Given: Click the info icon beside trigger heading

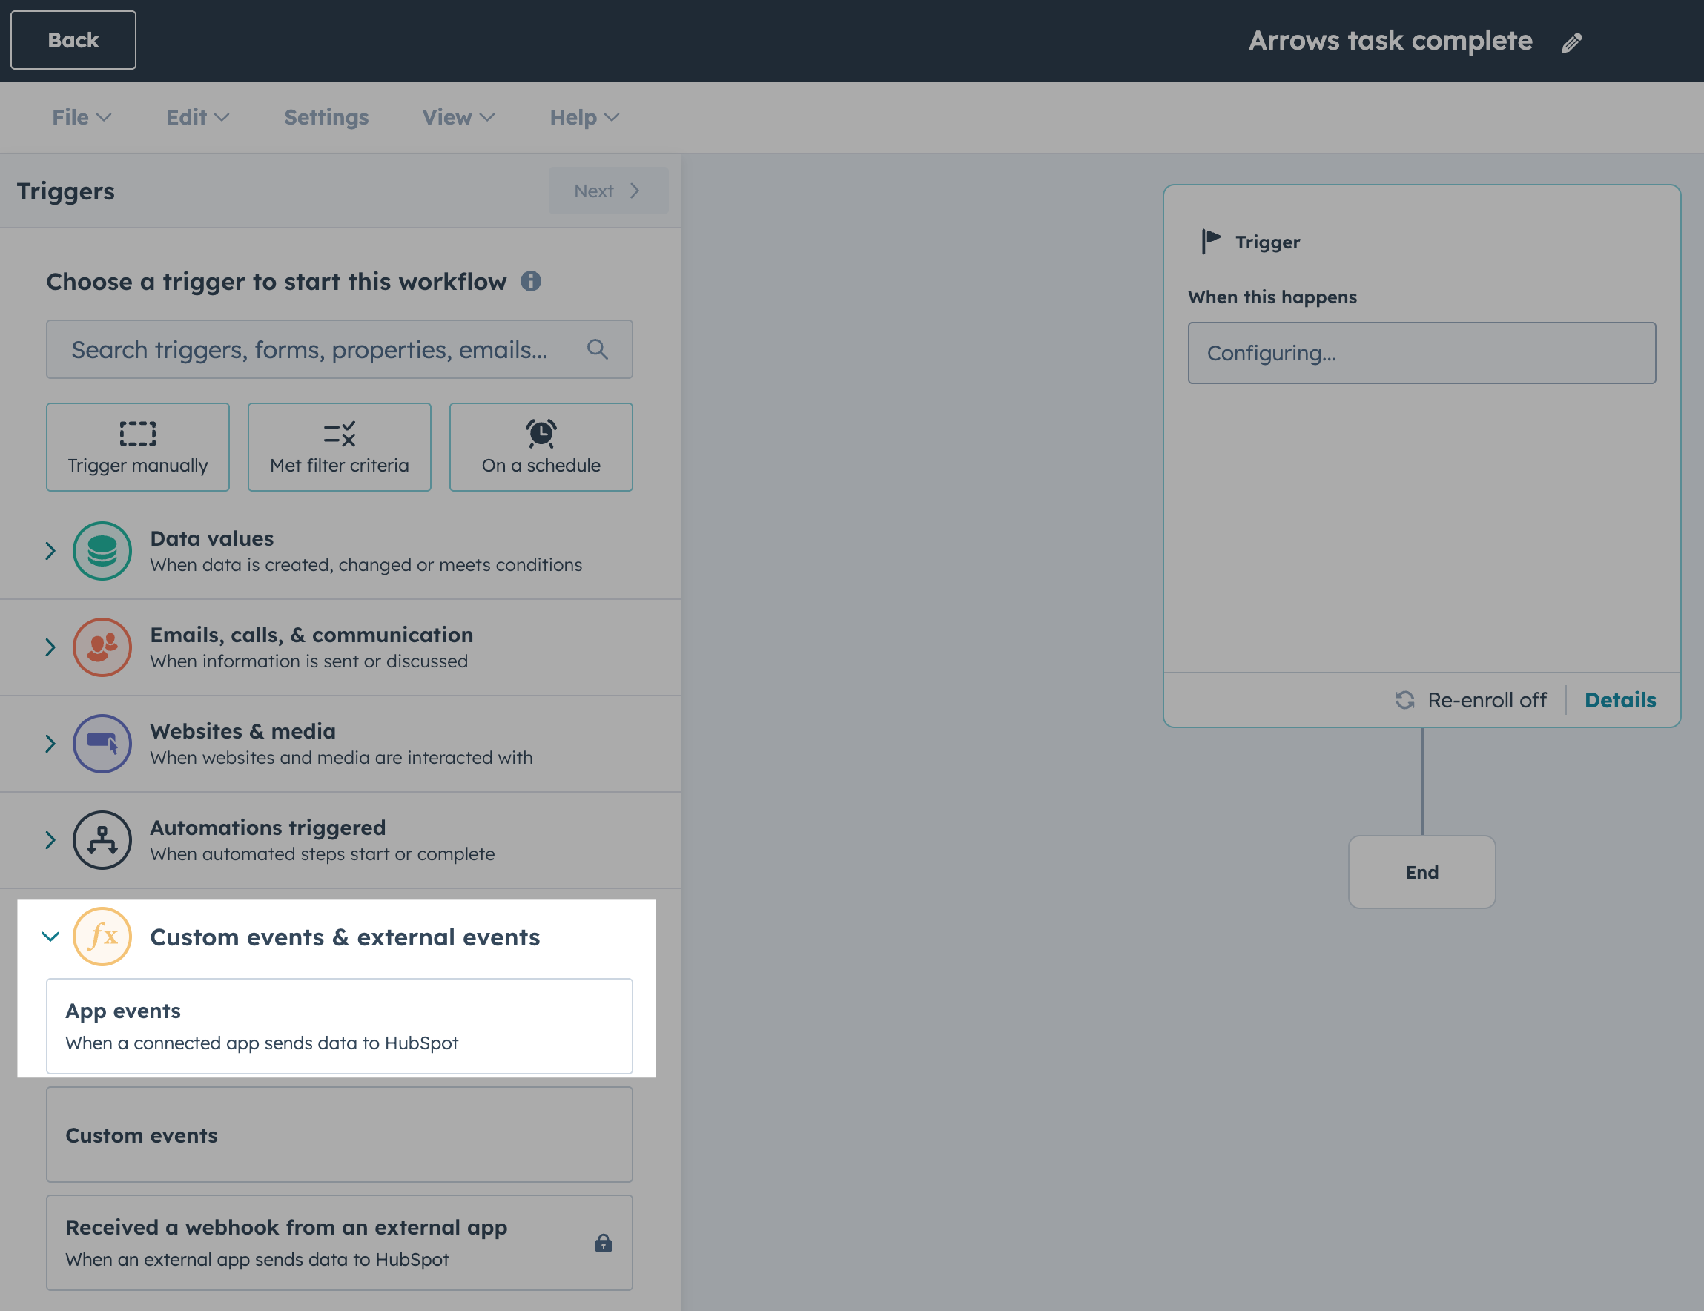Looking at the screenshot, I should [x=530, y=281].
